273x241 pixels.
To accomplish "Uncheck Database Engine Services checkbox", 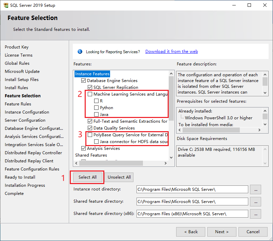I will [x=84, y=81].
